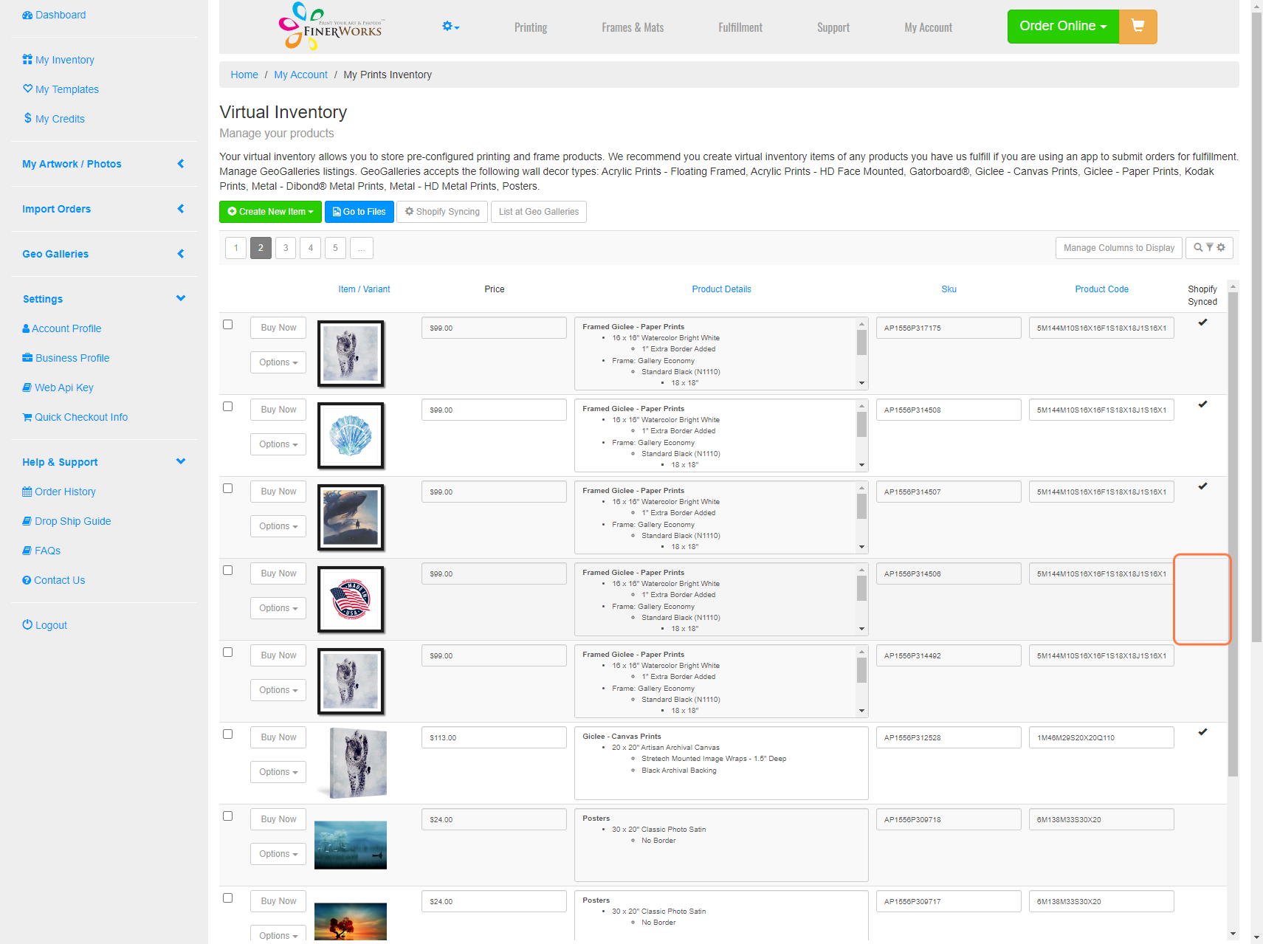Select checkbox for SKU AP1556P309718 row
The width and height of the screenshot is (1263, 944).
pos(228,816)
